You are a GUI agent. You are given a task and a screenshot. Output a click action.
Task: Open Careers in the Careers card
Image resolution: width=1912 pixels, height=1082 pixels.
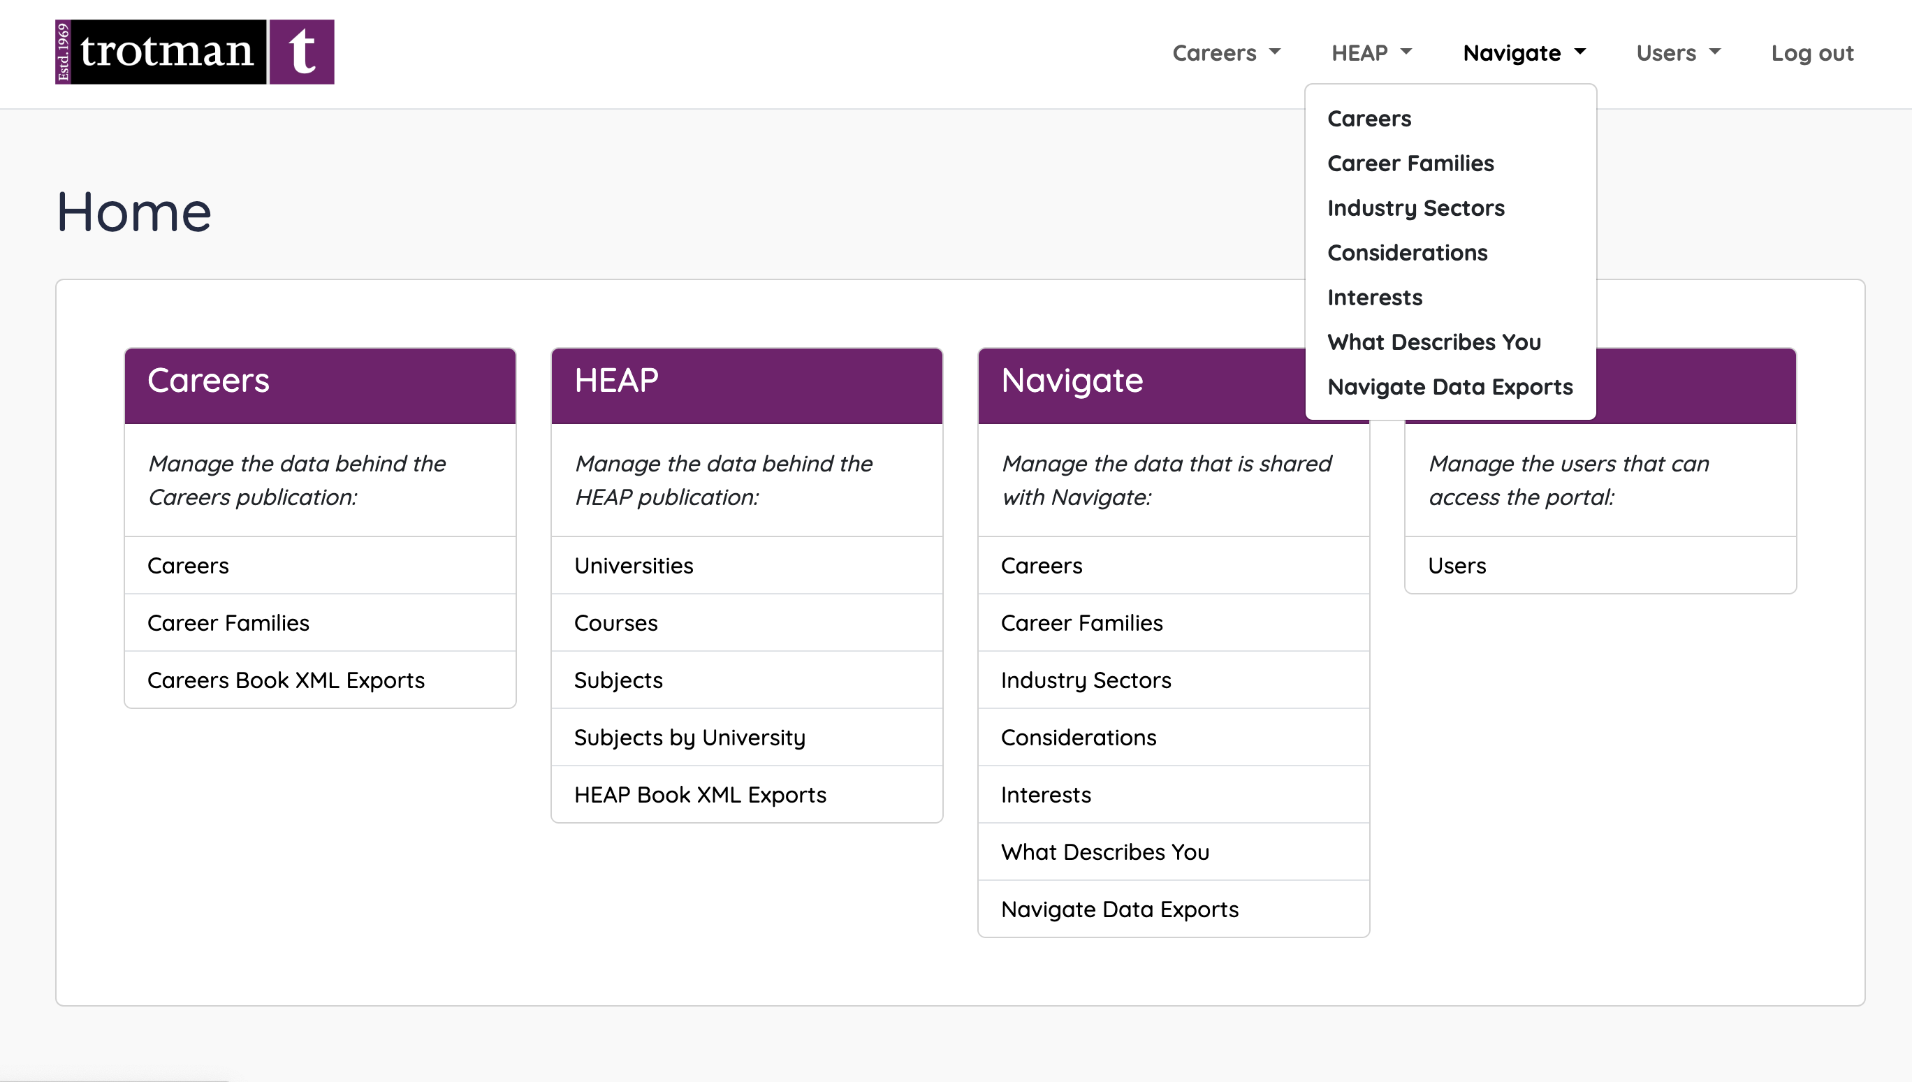click(320, 566)
